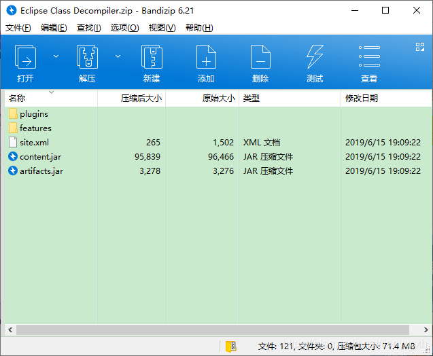Open the Options (选项) menu

click(124, 28)
